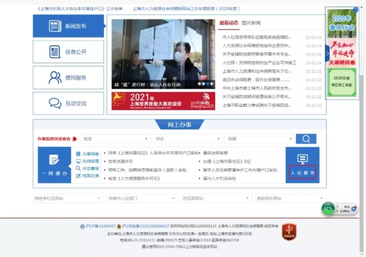Screen dimensions: 366x257
Task: Open the 信息公开 document icon panel
Action: pyautogui.click(x=69, y=52)
